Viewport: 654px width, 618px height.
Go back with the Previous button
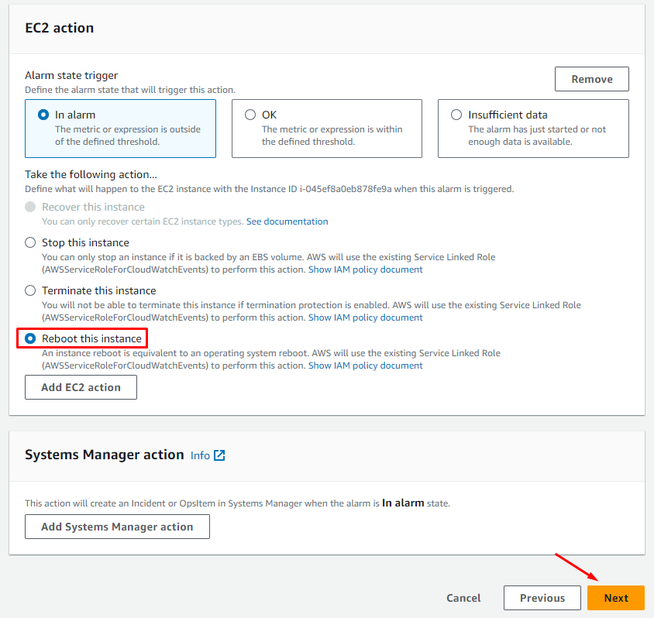(x=542, y=598)
